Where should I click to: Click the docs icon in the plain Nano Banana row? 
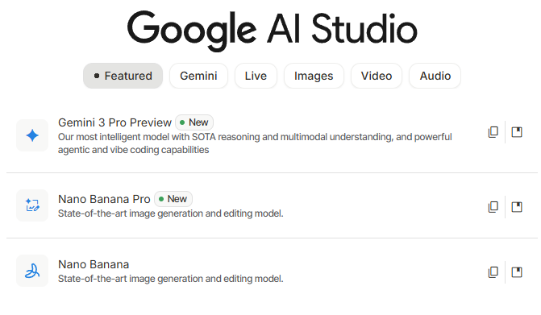pyautogui.click(x=517, y=272)
